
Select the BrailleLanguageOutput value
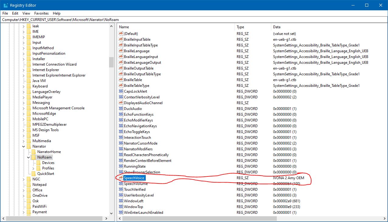[142, 63]
